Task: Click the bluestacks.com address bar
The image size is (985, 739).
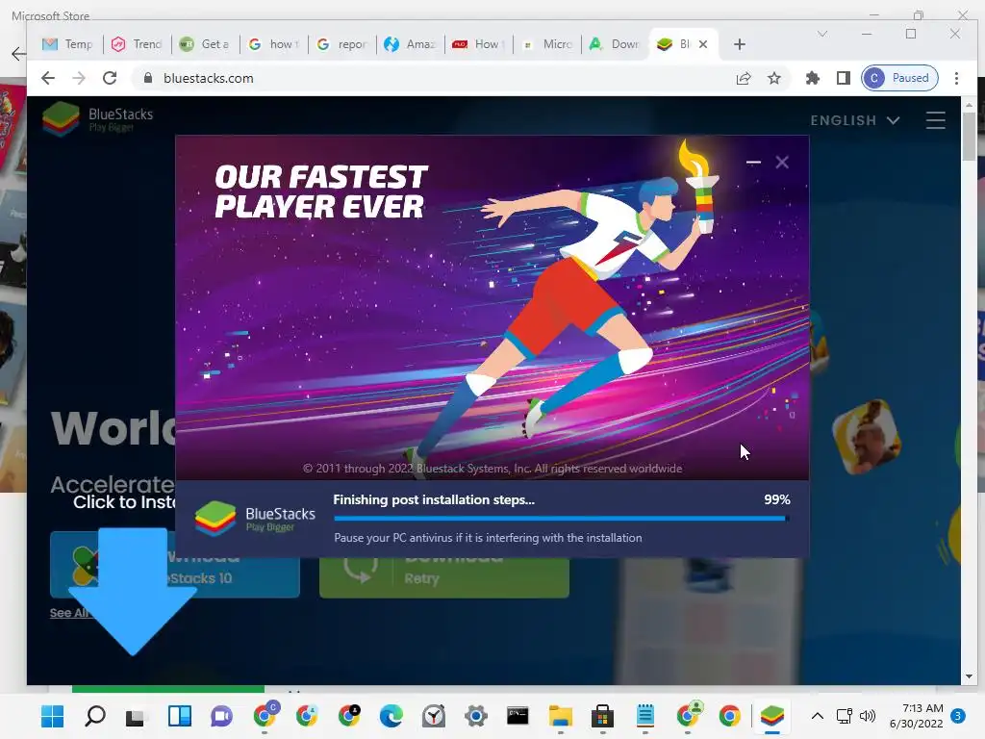Action: [434, 78]
